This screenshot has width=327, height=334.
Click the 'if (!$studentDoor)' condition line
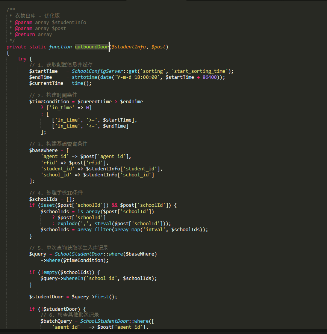click(58, 309)
